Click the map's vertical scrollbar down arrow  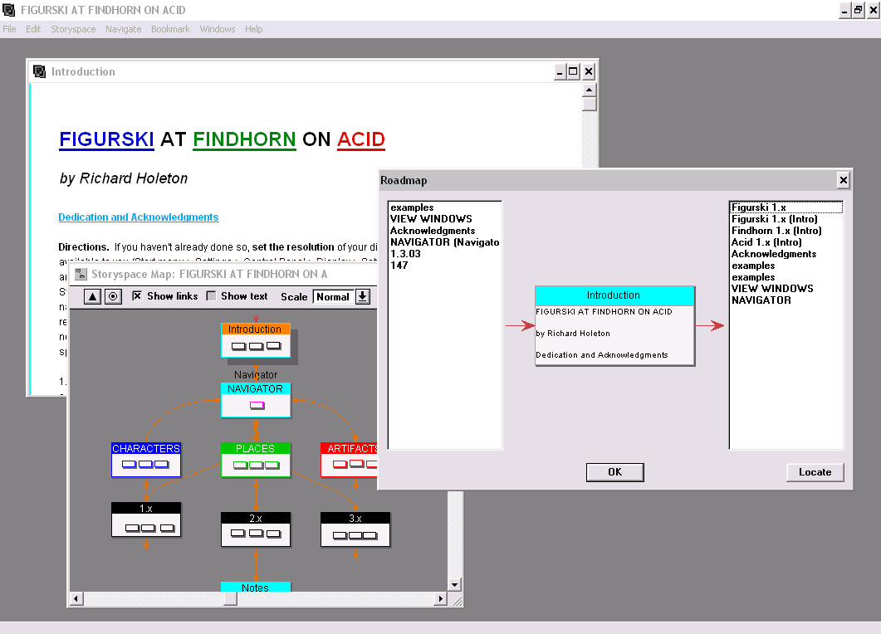coord(454,584)
